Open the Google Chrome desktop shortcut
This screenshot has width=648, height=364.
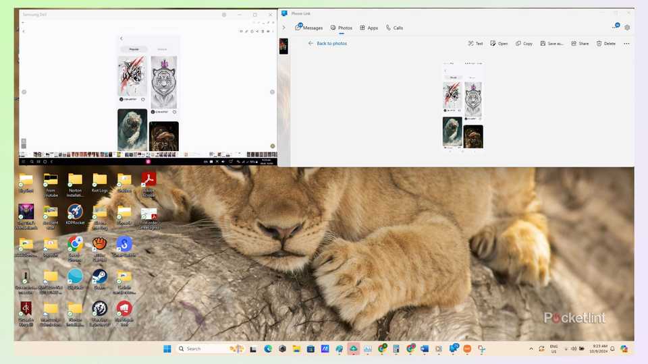pyautogui.click(x=75, y=249)
